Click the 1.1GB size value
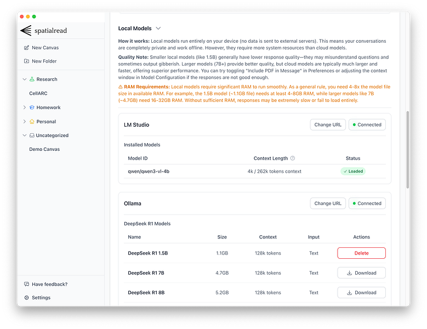 (x=222, y=253)
